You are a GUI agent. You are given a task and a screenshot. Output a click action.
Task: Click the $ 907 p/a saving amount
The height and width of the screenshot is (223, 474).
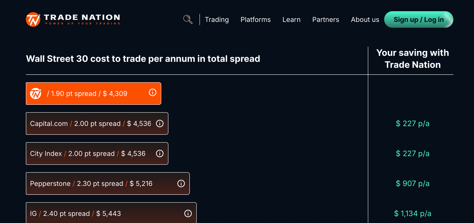[412, 184]
